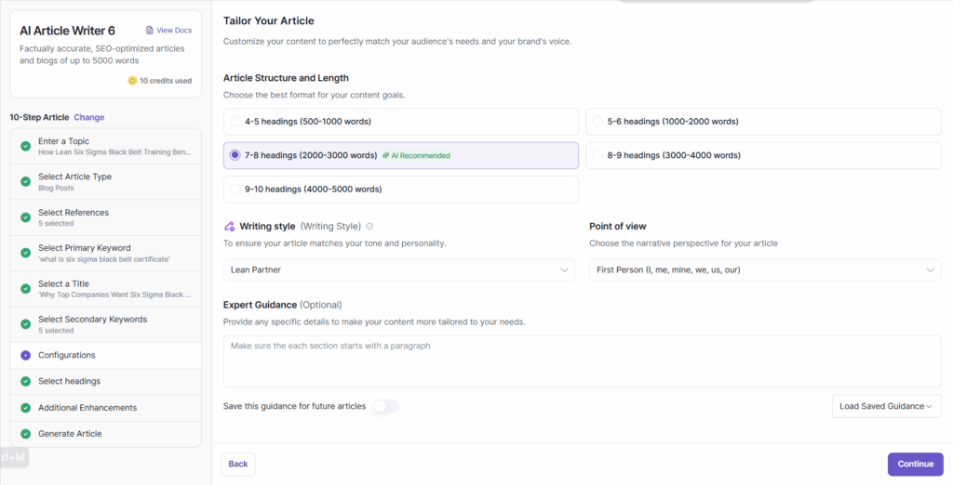This screenshot has width=953, height=485.
Task: Click the Writing style info icon
Action: point(369,226)
